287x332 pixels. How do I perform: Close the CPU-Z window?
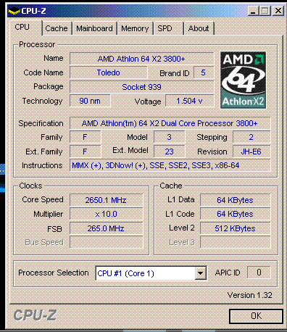[x=278, y=11]
